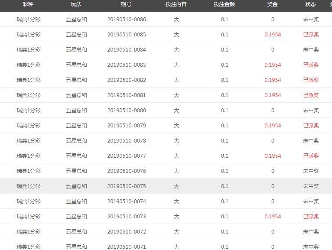Click 瑞典1分彩 in the 20190510-0078 row

point(29,141)
